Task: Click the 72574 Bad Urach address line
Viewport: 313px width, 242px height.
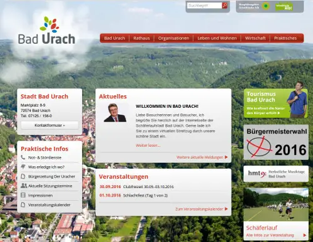Action: pos(36,110)
